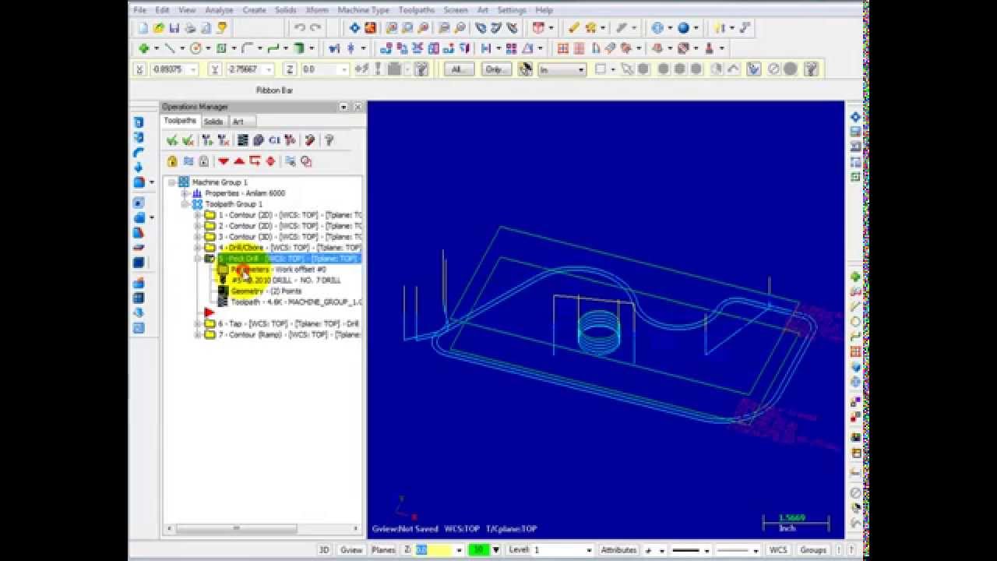
Task: Click the Redo arrow icon
Action: point(315,28)
